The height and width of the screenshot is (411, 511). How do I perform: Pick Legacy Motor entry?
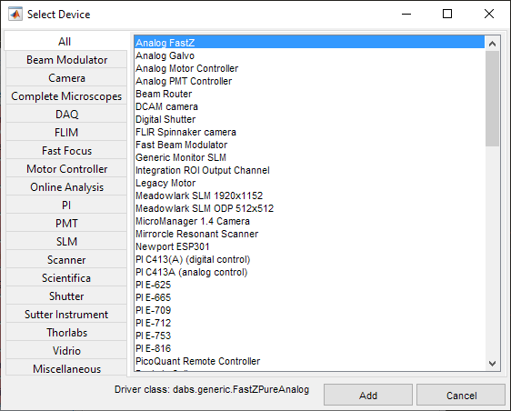point(309,183)
